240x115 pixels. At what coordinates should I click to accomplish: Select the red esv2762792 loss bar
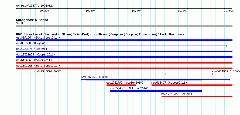[x=121, y=85]
